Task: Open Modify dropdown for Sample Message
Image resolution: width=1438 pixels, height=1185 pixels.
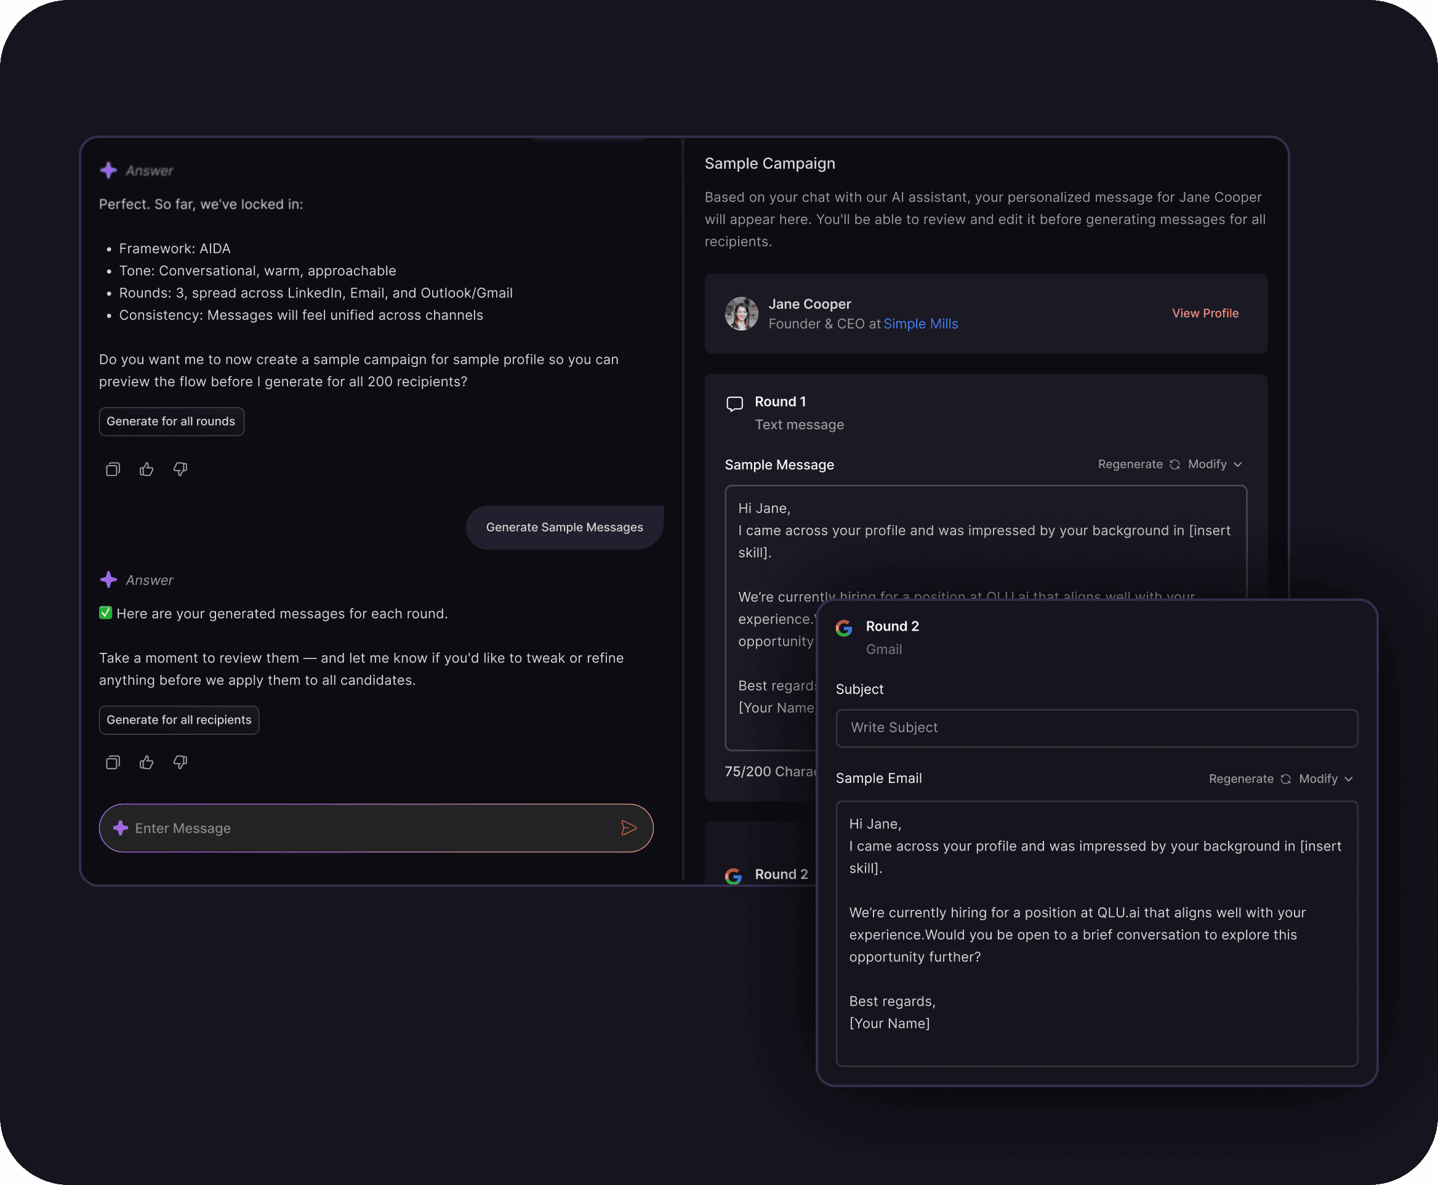Action: (x=1215, y=464)
